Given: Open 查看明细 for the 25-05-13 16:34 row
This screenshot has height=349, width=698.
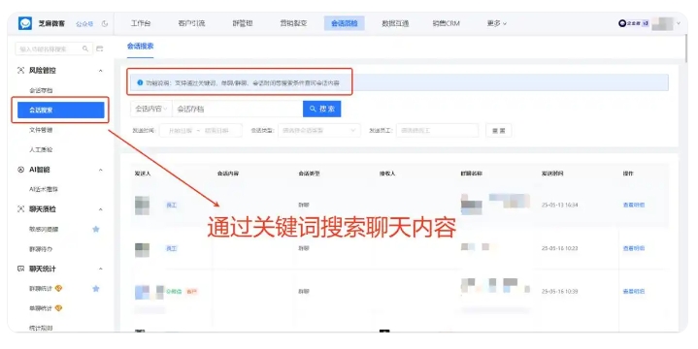Looking at the screenshot, I should (x=634, y=205).
